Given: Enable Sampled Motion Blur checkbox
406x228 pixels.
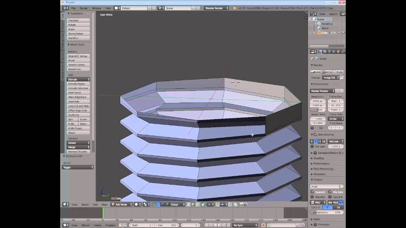Looking at the screenshot, I should [x=315, y=153].
